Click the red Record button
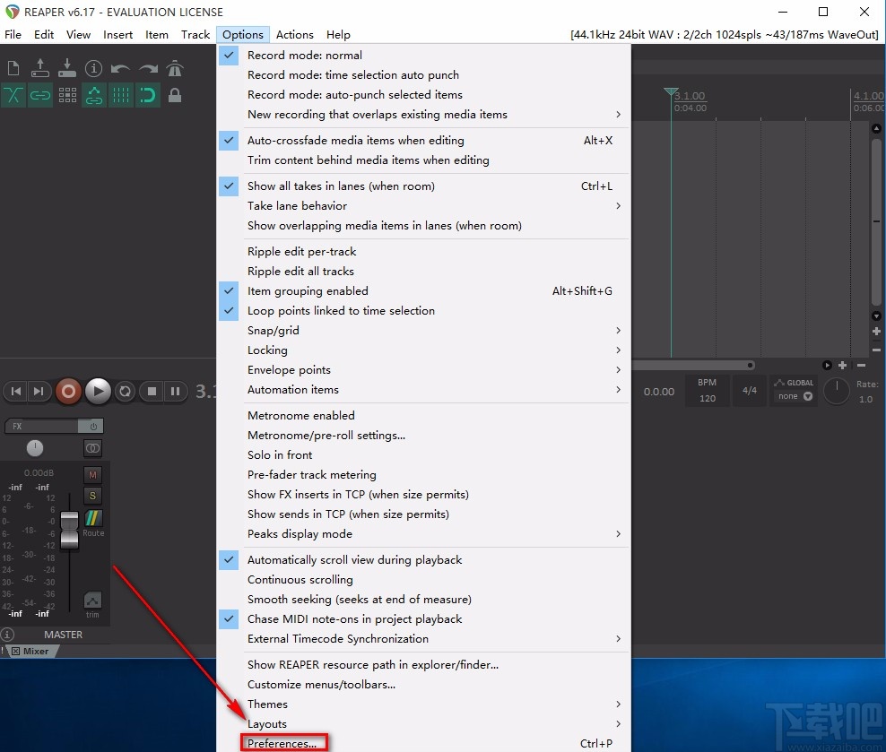 68,392
